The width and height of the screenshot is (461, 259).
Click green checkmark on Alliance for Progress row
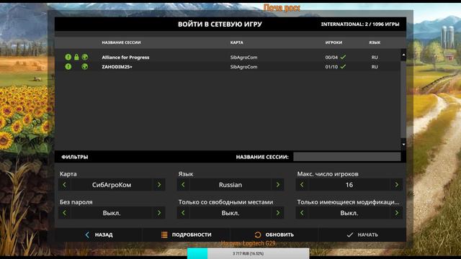click(343, 57)
